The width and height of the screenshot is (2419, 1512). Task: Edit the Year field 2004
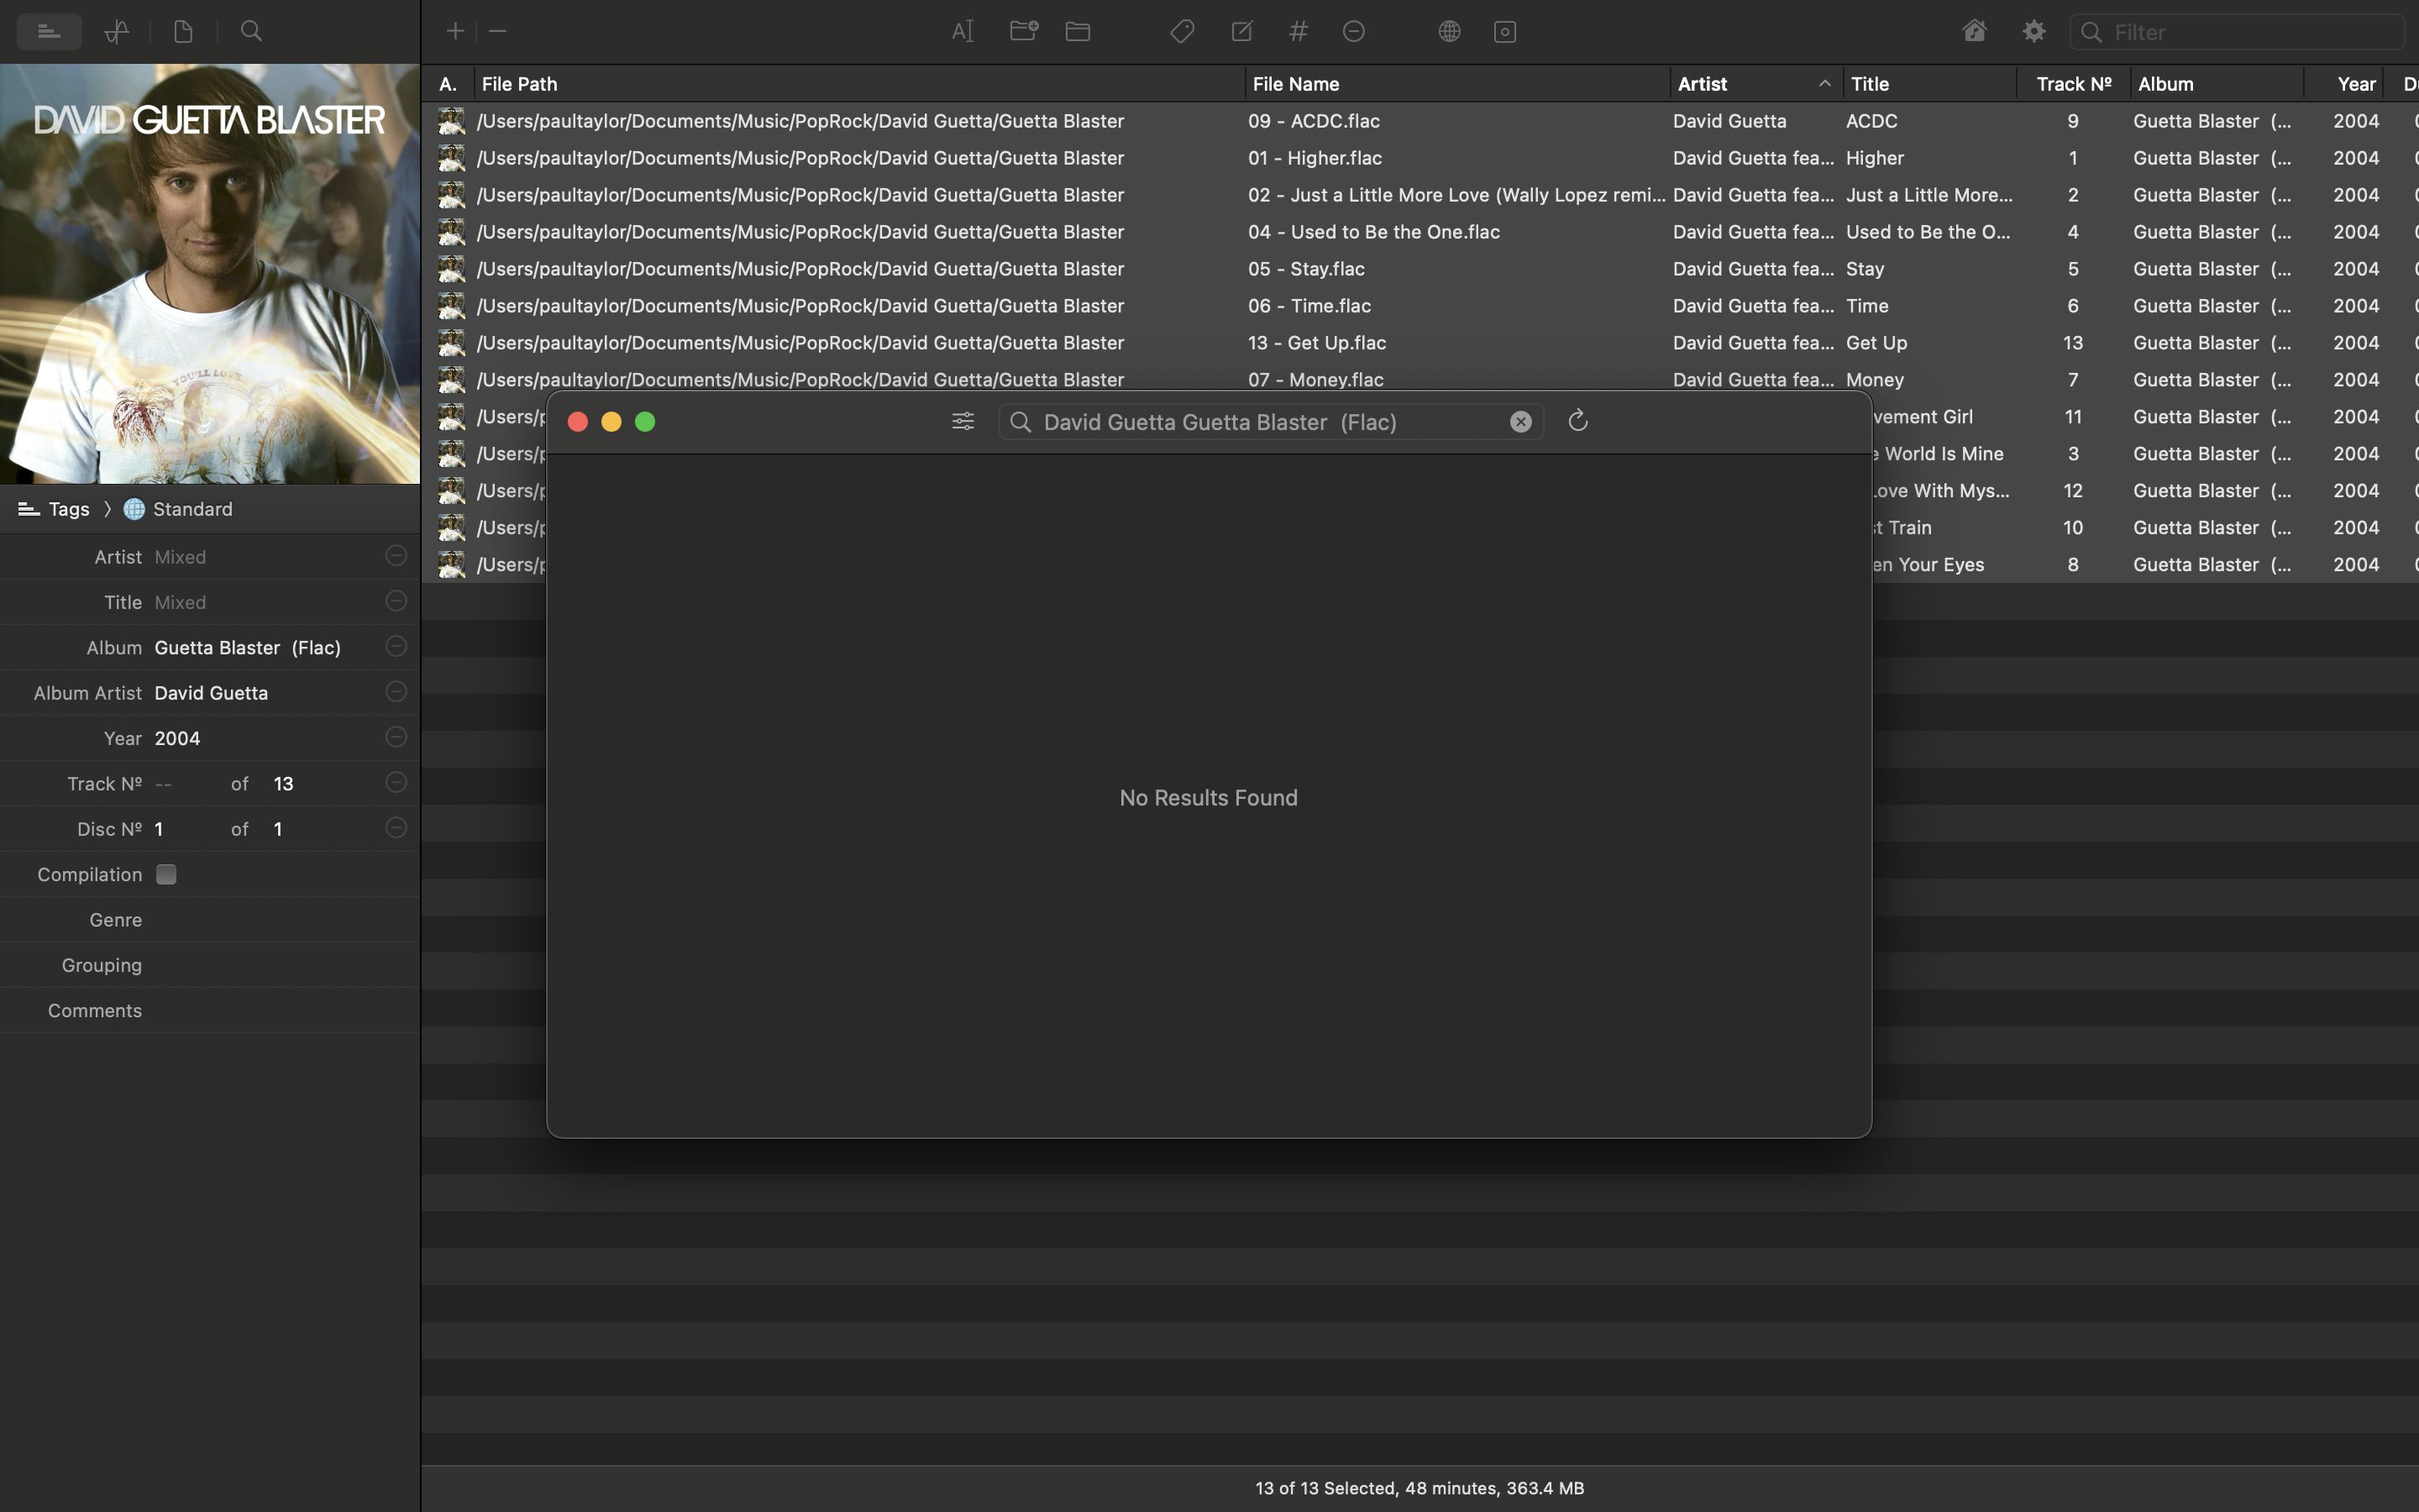(x=265, y=738)
